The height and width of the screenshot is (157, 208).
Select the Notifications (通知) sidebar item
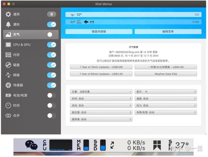point(31,25)
